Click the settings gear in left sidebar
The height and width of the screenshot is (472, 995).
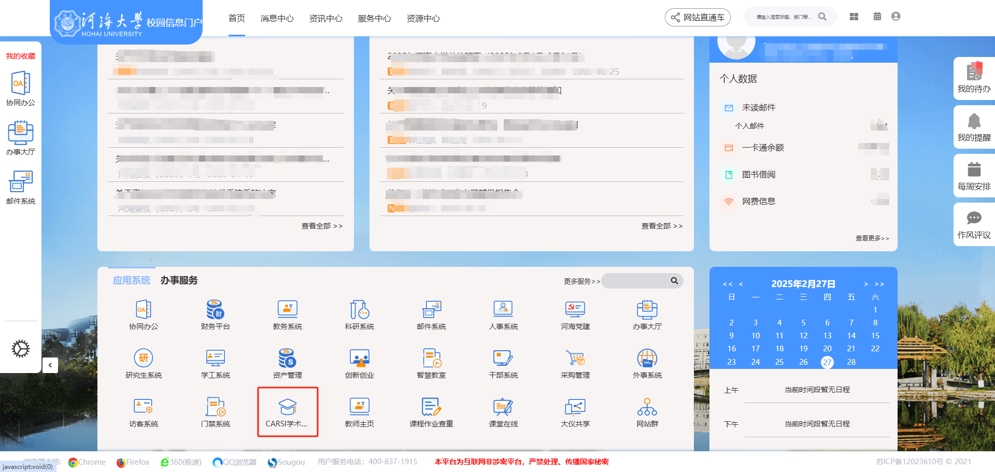click(21, 349)
